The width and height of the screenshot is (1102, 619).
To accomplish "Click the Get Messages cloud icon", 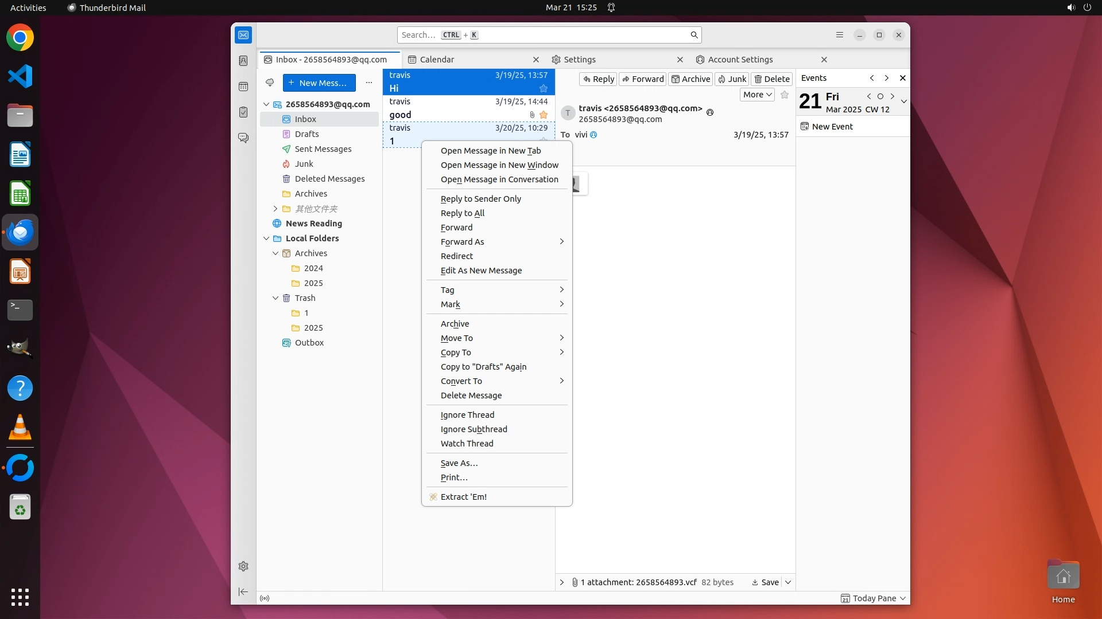I will [270, 83].
